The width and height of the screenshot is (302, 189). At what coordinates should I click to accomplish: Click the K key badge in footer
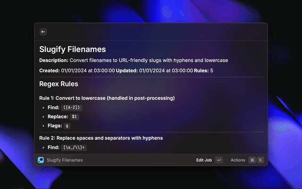(x=260, y=160)
